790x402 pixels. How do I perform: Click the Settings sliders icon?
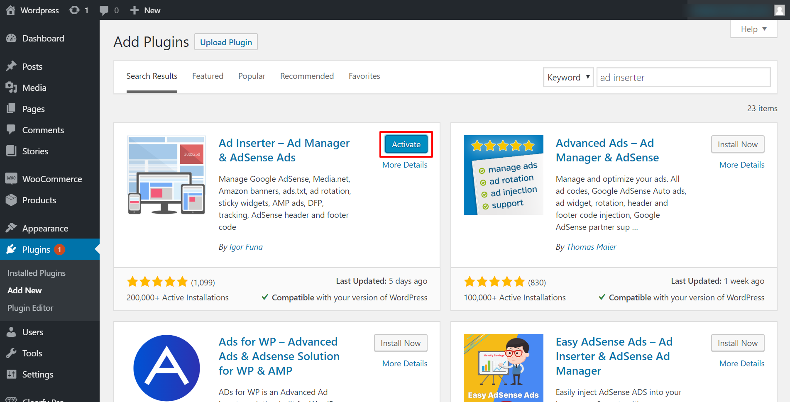tap(11, 374)
